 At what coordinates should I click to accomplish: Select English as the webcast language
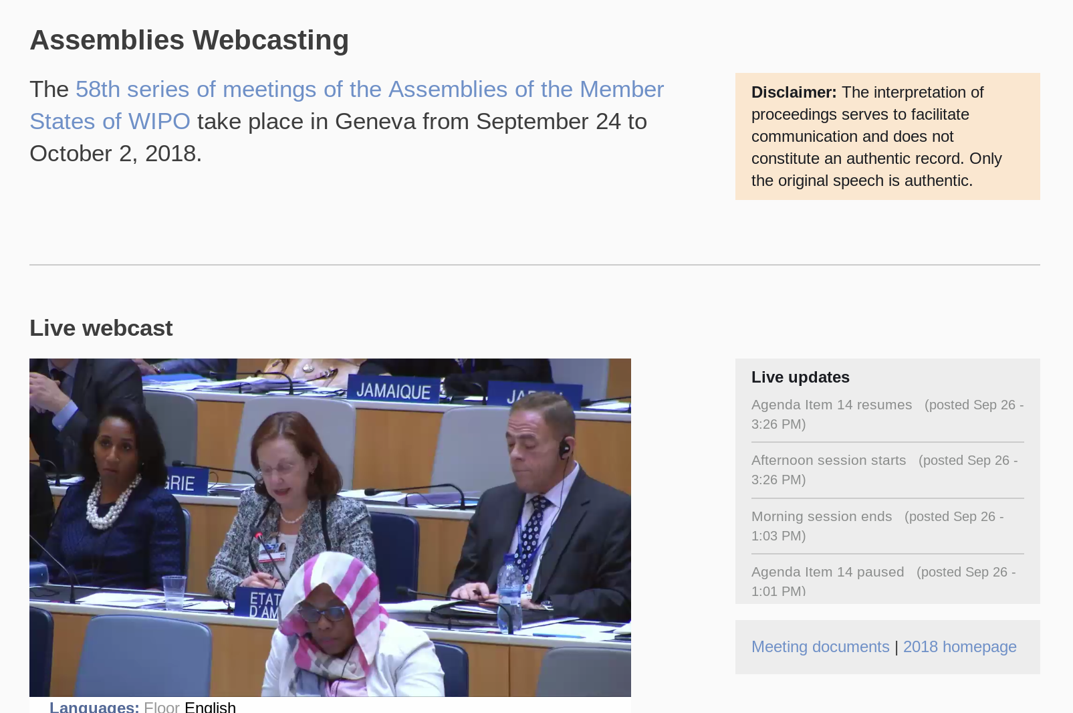pos(209,708)
